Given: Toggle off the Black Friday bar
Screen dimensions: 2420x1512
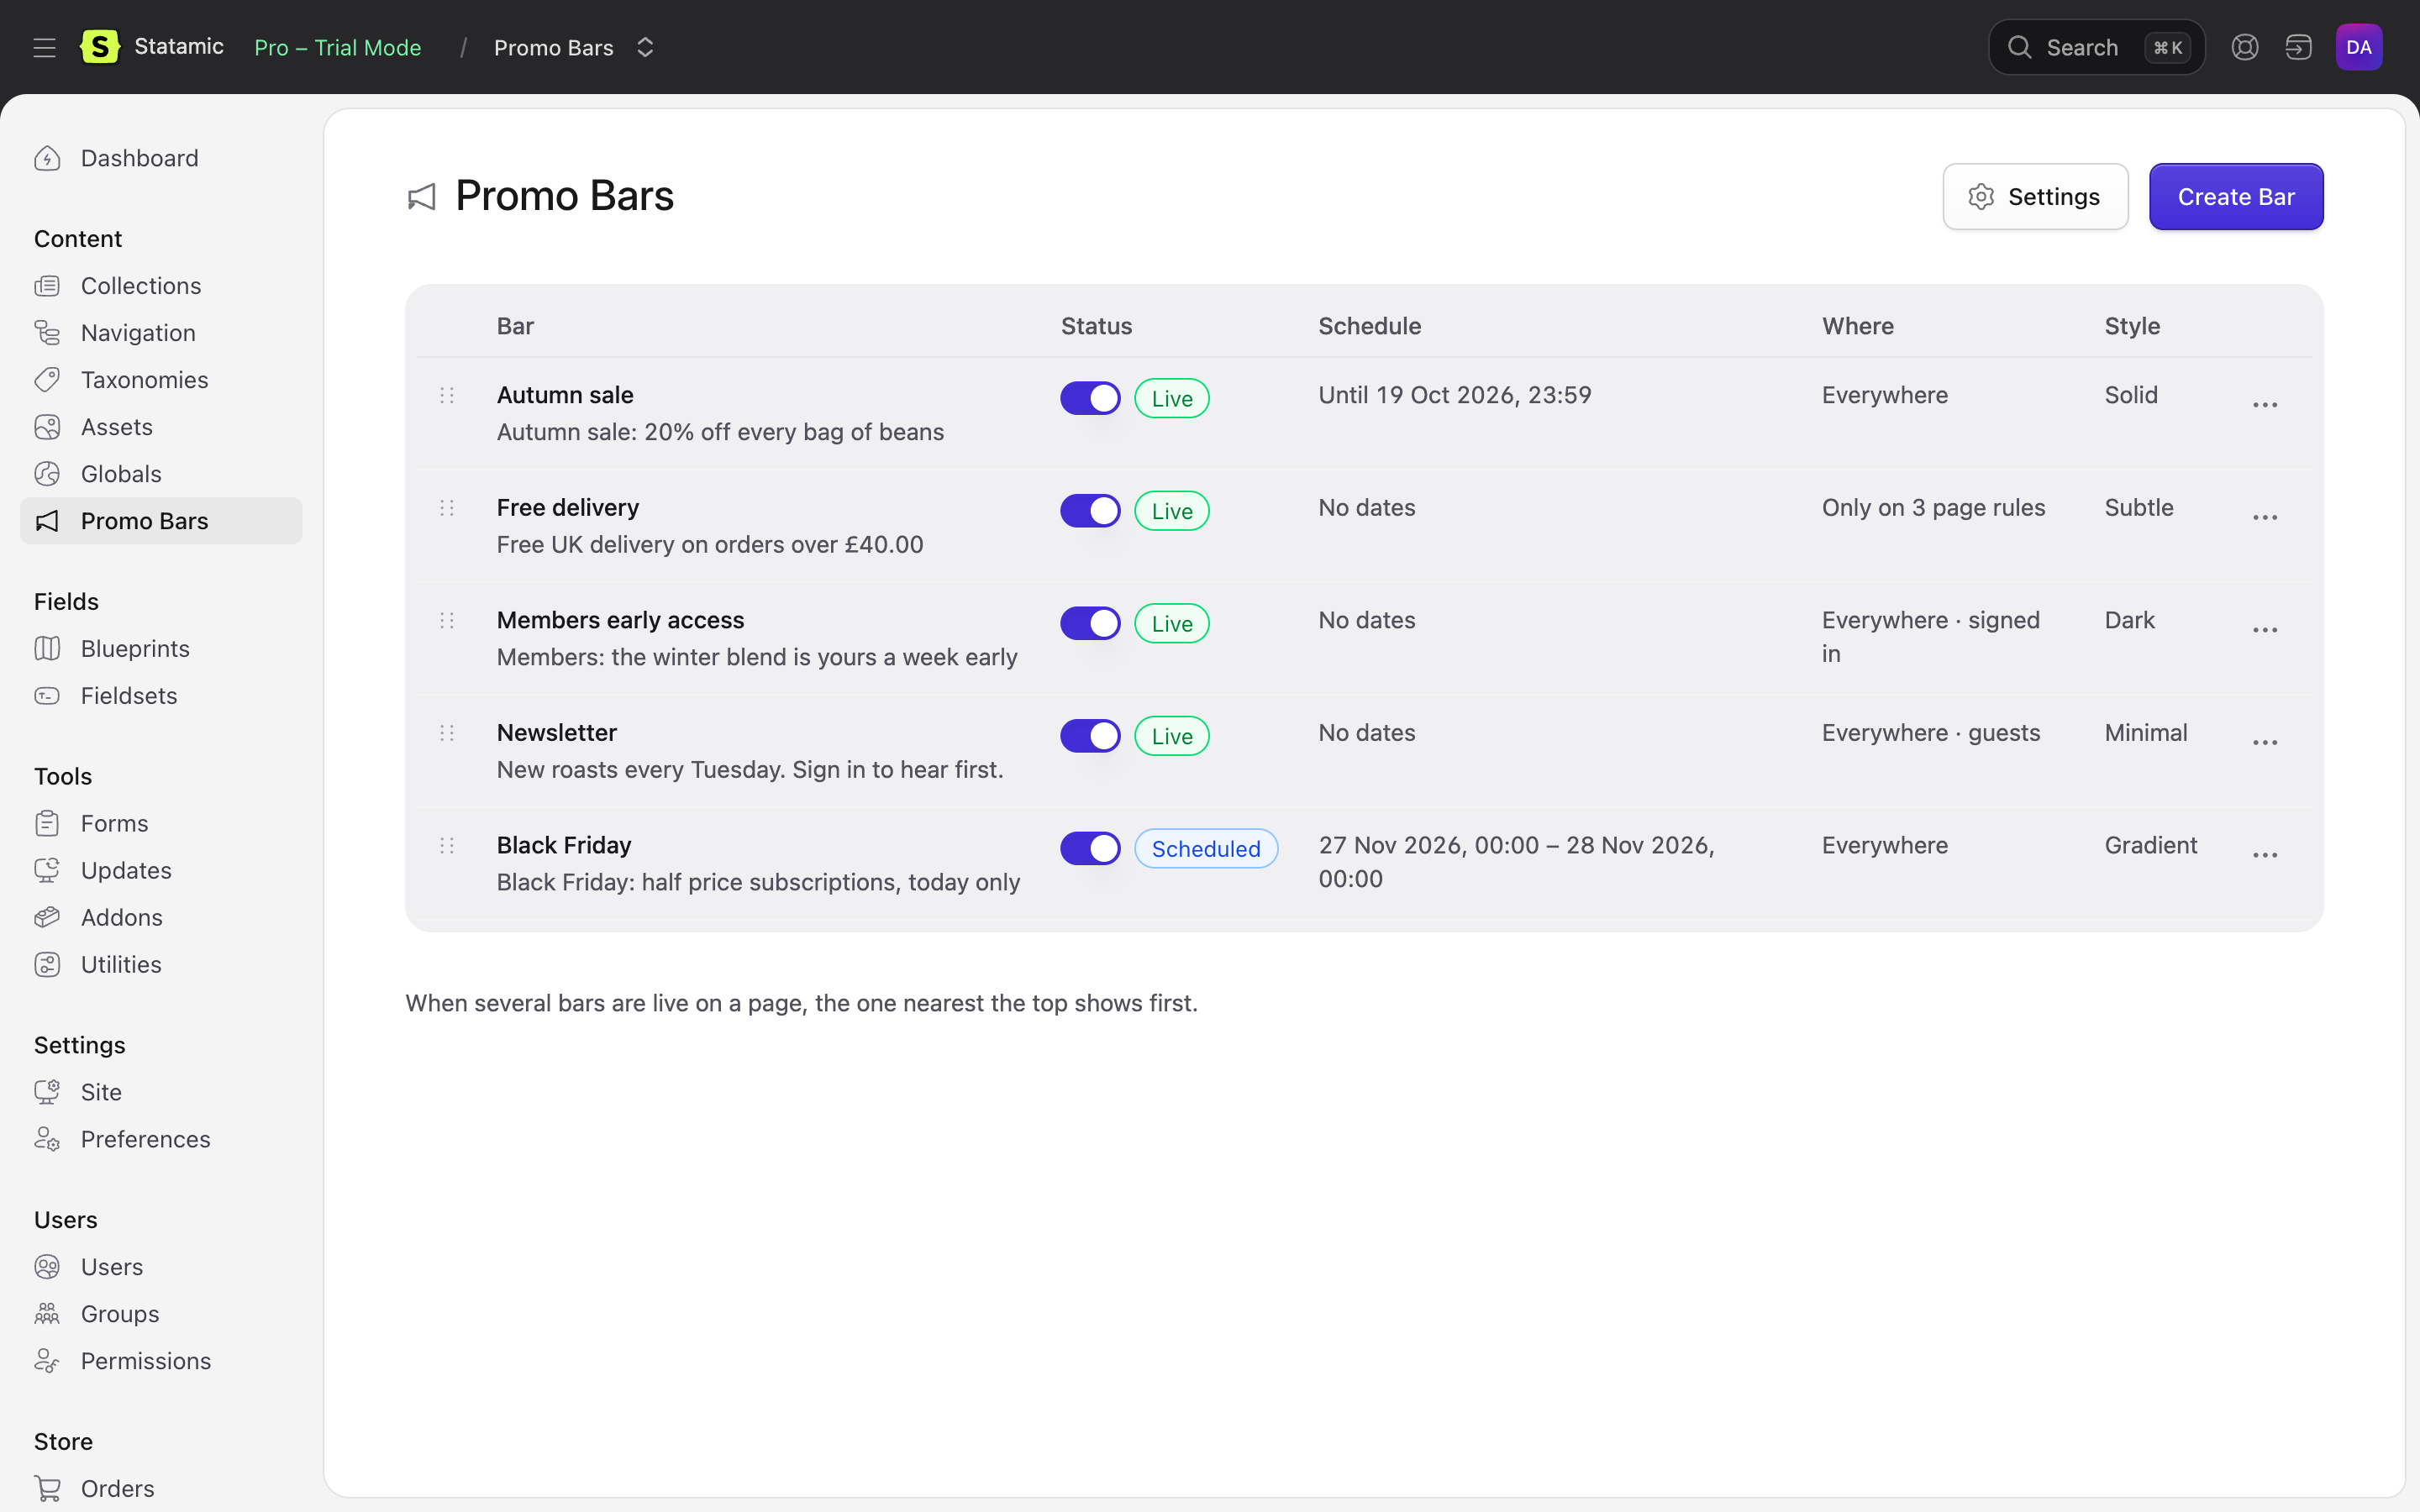Looking at the screenshot, I should pos(1090,848).
